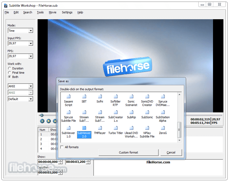Click the current time 00:00:02,319 display
This screenshot has width=229, height=181.
pos(200,119)
